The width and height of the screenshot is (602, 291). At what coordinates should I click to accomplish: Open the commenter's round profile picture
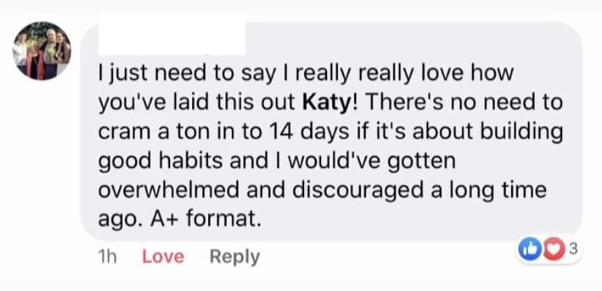click(x=42, y=51)
